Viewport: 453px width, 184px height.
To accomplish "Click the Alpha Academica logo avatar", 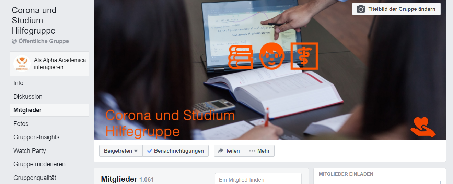I will (22, 64).
